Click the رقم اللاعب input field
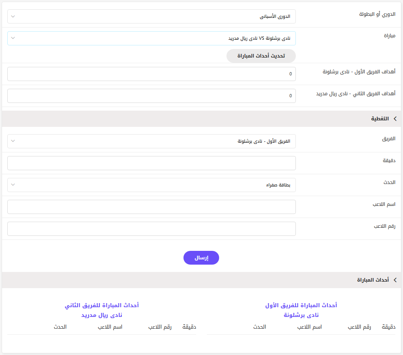This screenshot has width=403, height=355. point(151,229)
